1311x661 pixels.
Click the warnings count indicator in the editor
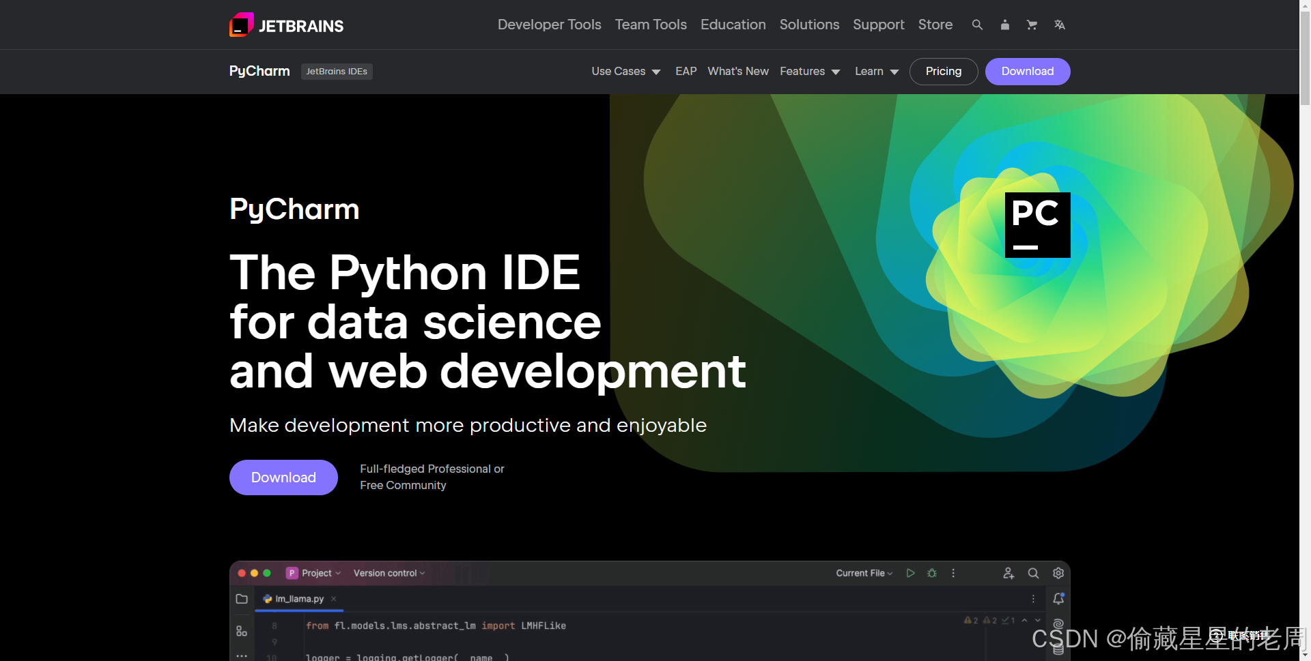[971, 620]
